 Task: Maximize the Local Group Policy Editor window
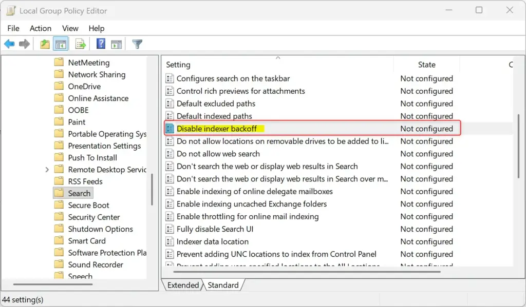(479, 10)
